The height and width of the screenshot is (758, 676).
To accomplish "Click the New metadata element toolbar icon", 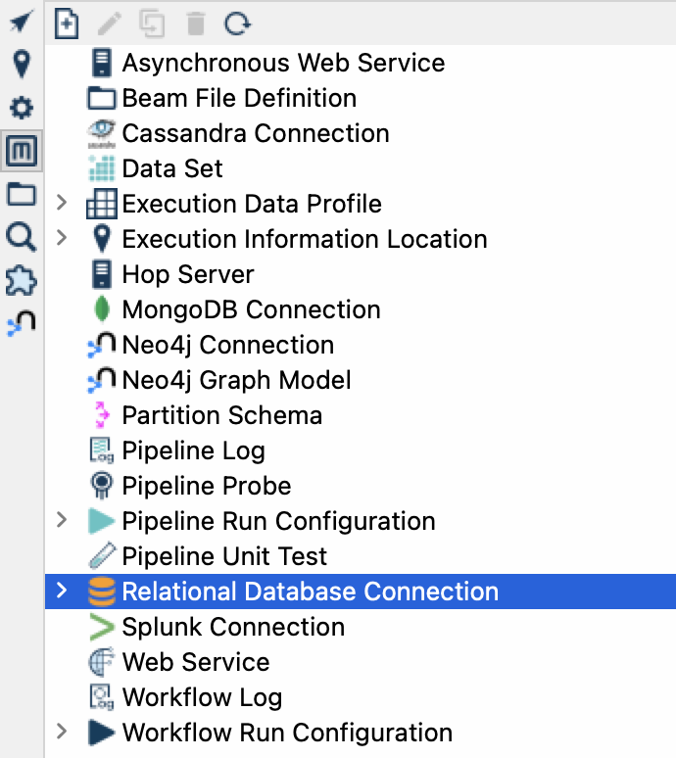I will click(67, 23).
